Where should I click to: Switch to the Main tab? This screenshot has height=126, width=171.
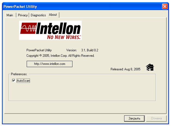[x=10, y=15]
